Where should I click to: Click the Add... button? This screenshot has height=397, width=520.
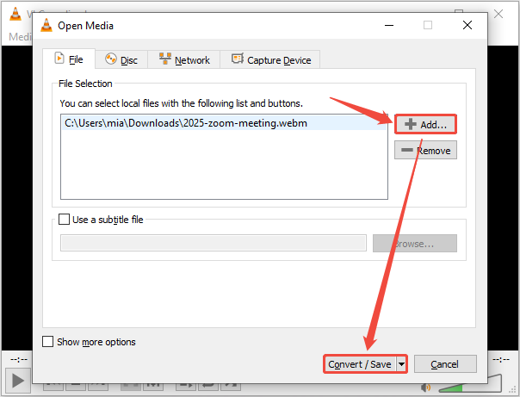tap(425, 124)
